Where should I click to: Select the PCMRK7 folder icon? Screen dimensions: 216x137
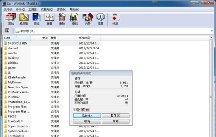point(5,97)
